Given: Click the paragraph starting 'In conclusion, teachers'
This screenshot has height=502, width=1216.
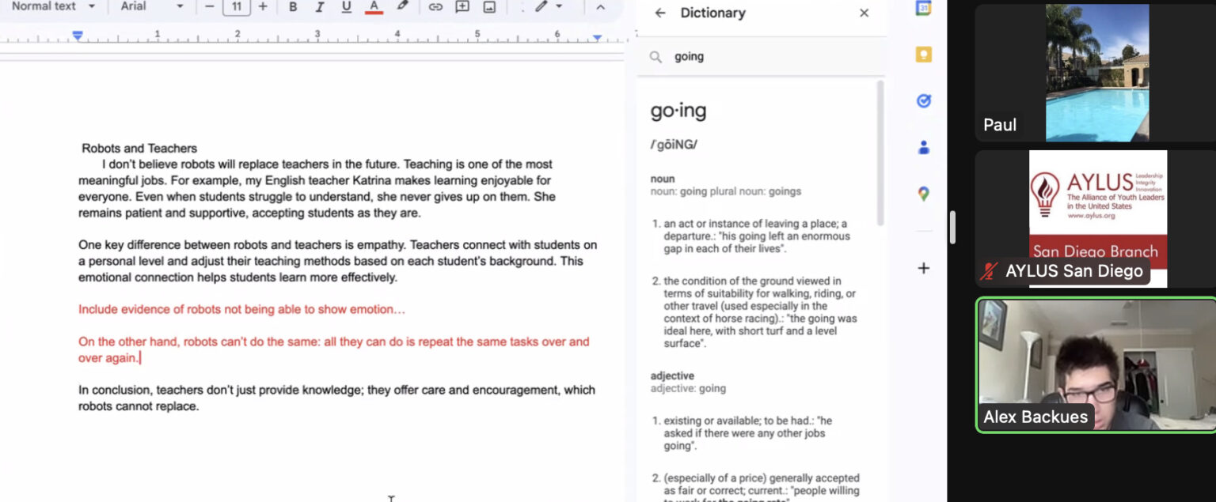Looking at the screenshot, I should pyautogui.click(x=336, y=398).
